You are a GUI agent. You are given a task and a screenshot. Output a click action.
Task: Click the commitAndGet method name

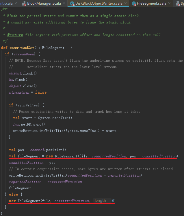tap(22, 48)
